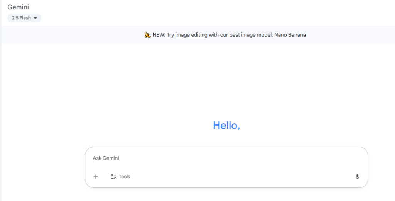This screenshot has width=395, height=201.
Task: Click the blue "Hello," greeting text
Action: pos(226,125)
